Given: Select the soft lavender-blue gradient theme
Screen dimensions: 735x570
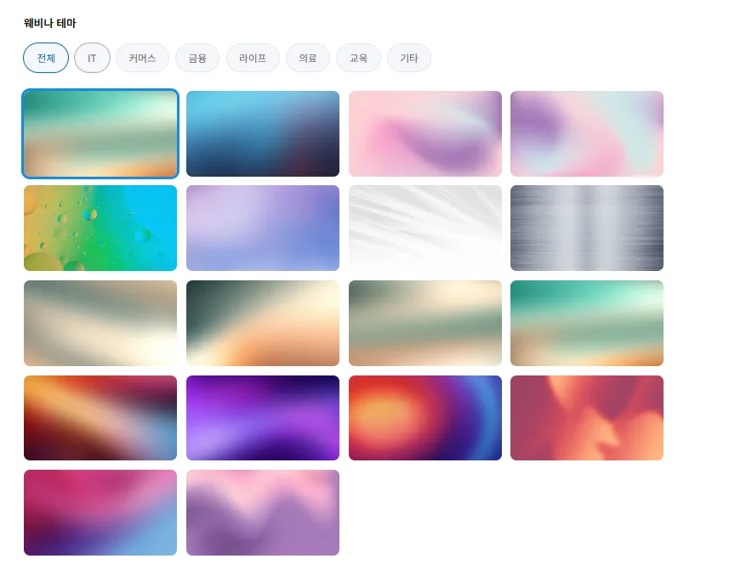Looking at the screenshot, I should 263,228.
